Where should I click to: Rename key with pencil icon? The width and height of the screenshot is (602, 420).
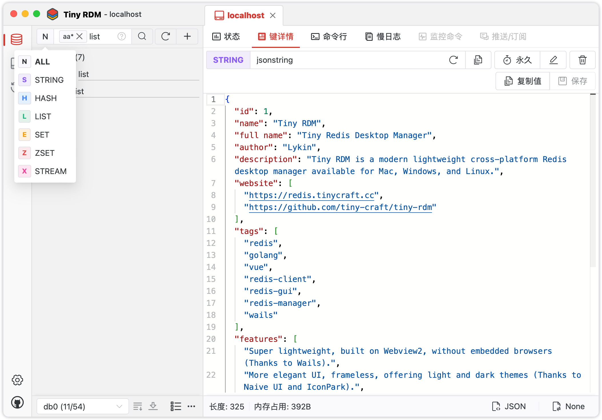pyautogui.click(x=553, y=60)
